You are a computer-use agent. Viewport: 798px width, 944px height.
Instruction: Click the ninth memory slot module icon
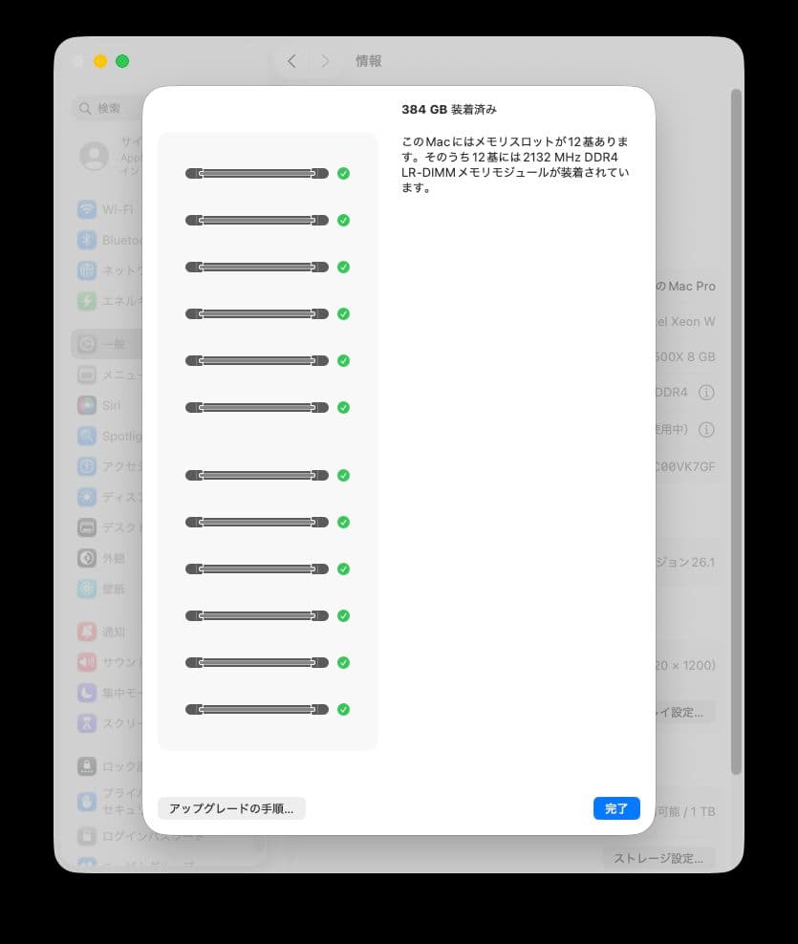[257, 569]
